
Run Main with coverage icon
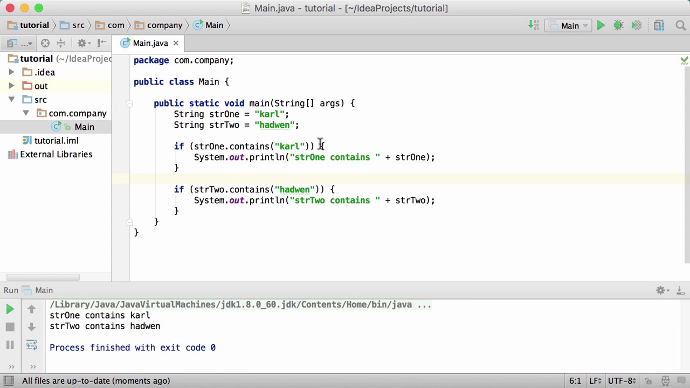point(637,25)
